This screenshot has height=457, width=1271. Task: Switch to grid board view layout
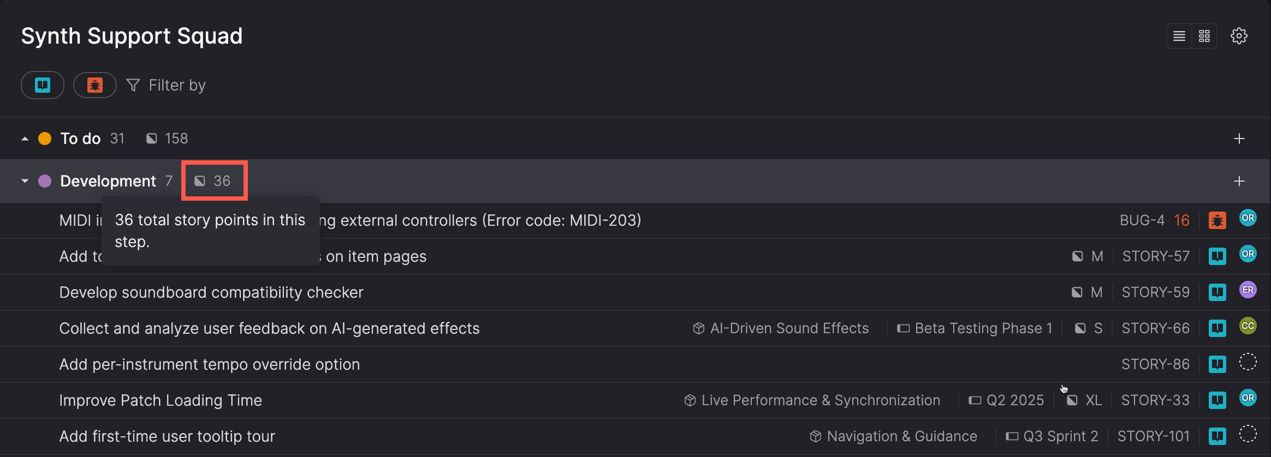[x=1204, y=36]
